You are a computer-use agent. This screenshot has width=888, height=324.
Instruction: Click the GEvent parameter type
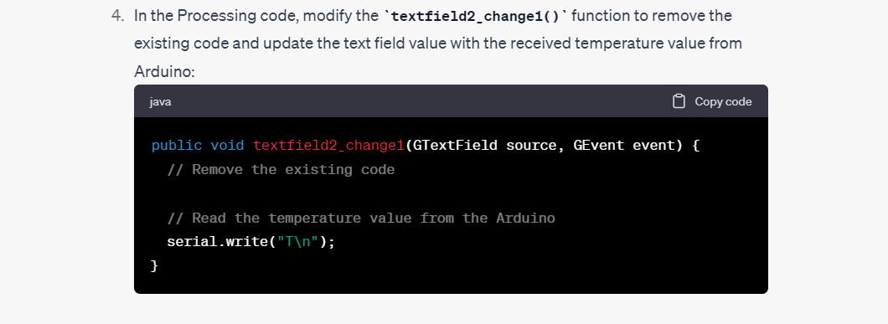[x=599, y=146]
